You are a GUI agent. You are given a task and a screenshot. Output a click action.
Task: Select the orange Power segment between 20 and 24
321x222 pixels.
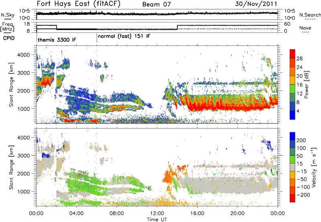click(x=293, y=72)
